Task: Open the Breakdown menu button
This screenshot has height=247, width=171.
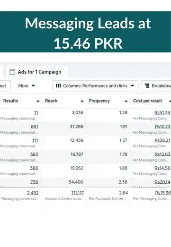Action: 156,85
